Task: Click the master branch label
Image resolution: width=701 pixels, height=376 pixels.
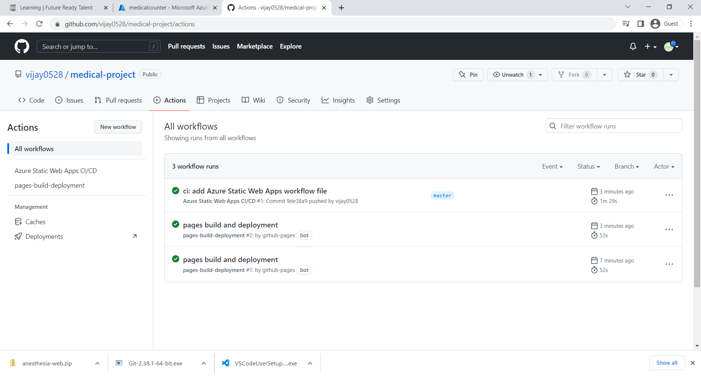Action: point(442,196)
